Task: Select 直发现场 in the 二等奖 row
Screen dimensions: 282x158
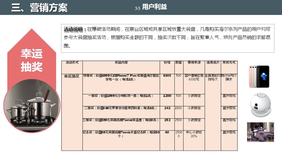Action: (x=229, y=108)
